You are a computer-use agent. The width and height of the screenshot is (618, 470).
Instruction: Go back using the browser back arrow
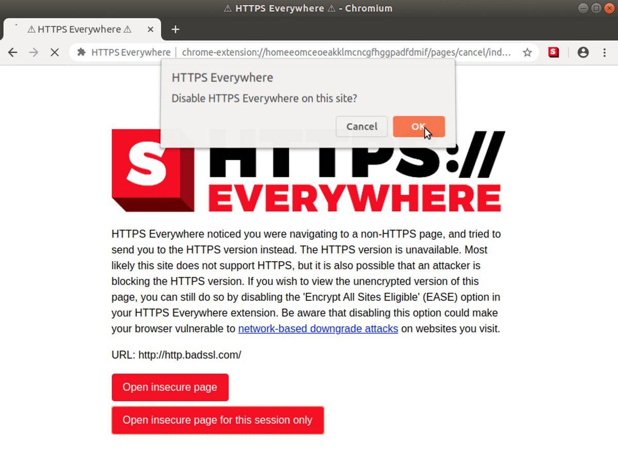click(12, 52)
